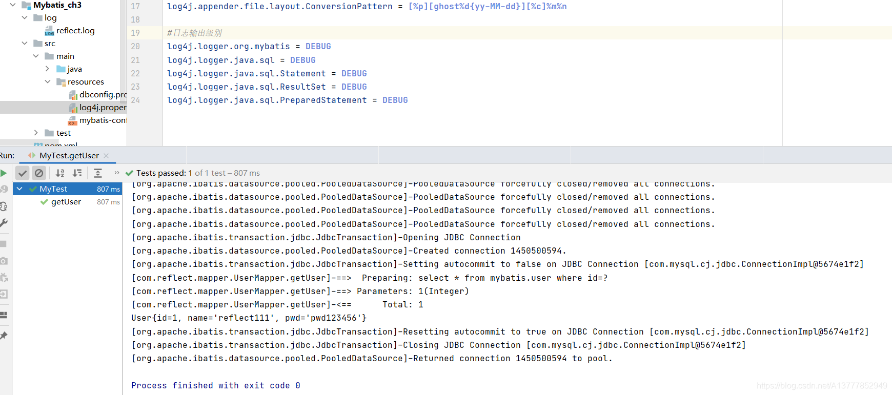Click the Created connection 1450500594 line
The image size is (892, 395).
click(349, 251)
